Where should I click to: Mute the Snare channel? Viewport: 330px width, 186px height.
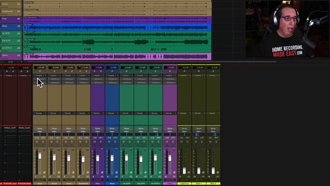(x=52, y=142)
